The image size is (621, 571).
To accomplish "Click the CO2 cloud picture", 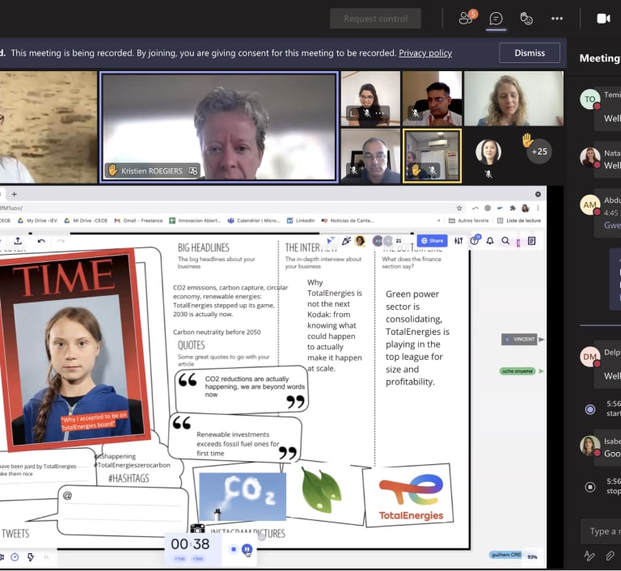I will pyautogui.click(x=243, y=497).
